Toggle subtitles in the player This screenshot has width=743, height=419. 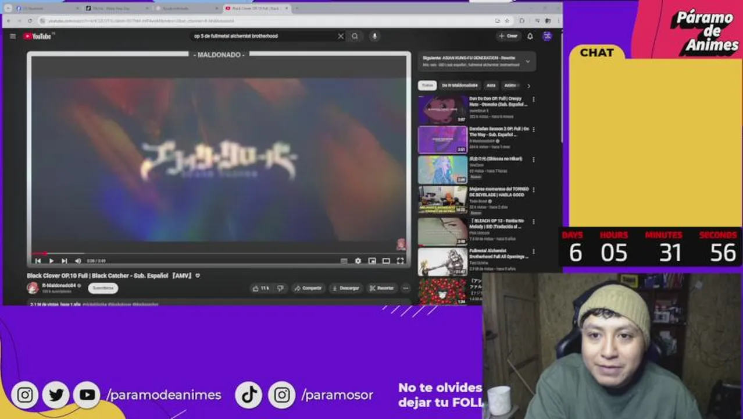coord(344,261)
